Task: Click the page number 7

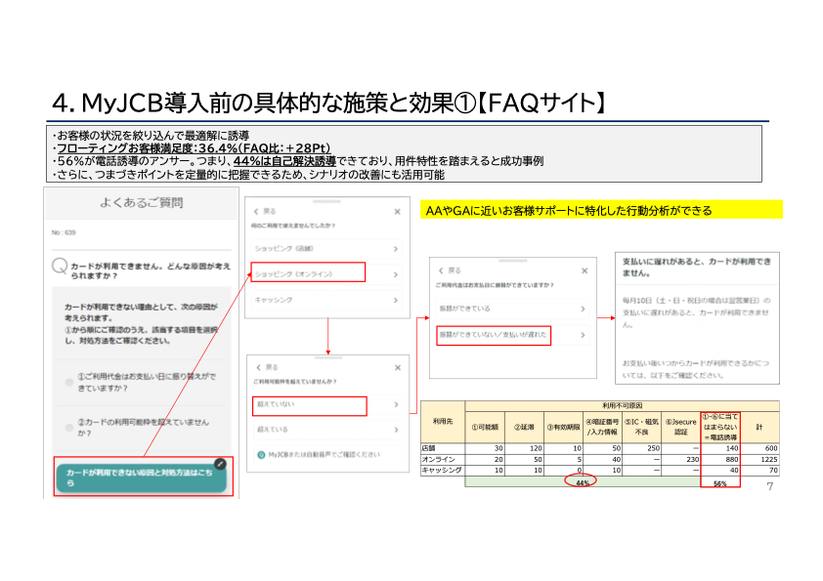Action: click(x=770, y=486)
